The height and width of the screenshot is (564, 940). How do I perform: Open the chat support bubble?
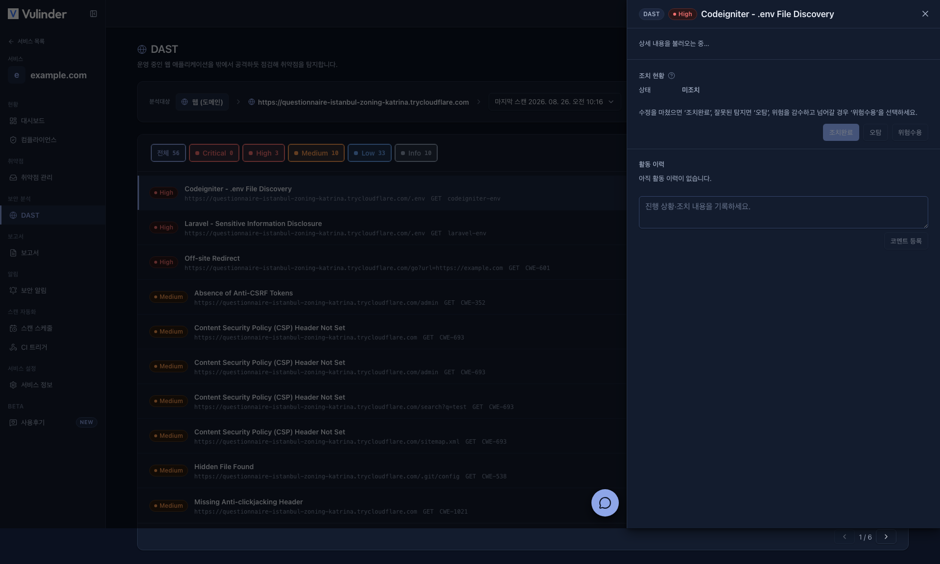[605, 503]
